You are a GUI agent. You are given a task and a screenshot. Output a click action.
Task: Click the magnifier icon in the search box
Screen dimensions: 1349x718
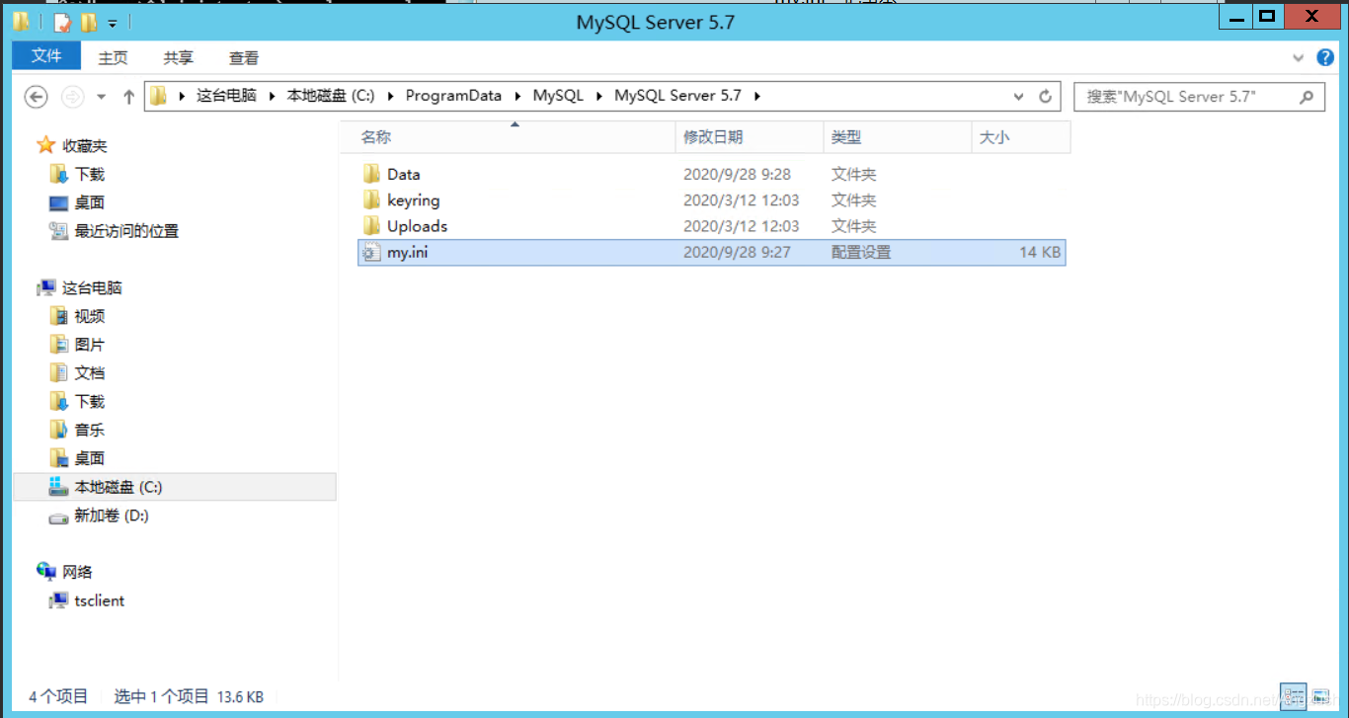(1307, 97)
